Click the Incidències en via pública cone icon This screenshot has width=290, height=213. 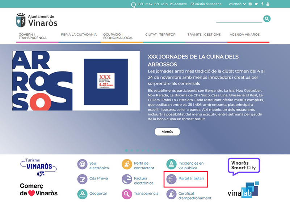pyautogui.click(x=171, y=164)
